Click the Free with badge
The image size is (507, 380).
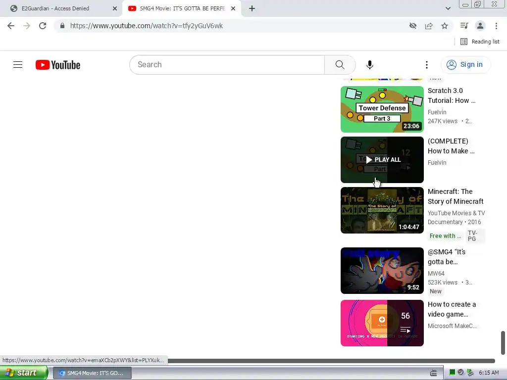tap(445, 236)
